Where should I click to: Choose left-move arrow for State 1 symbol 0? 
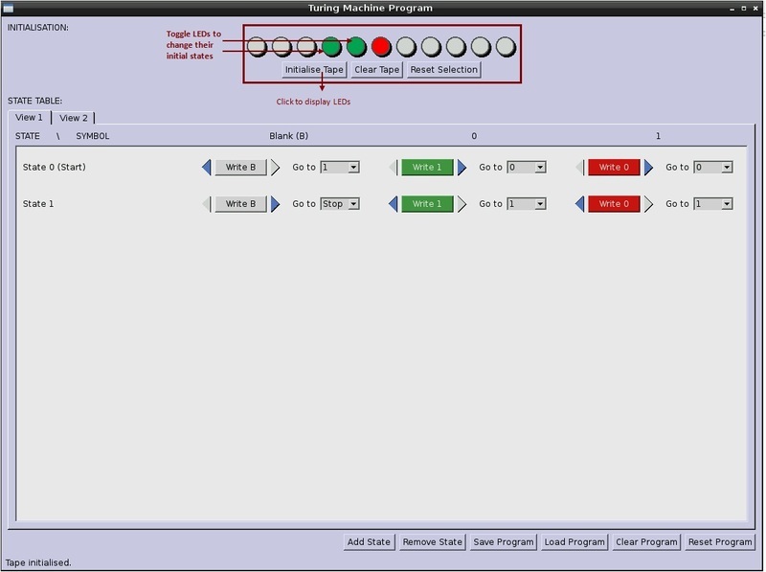pos(394,204)
